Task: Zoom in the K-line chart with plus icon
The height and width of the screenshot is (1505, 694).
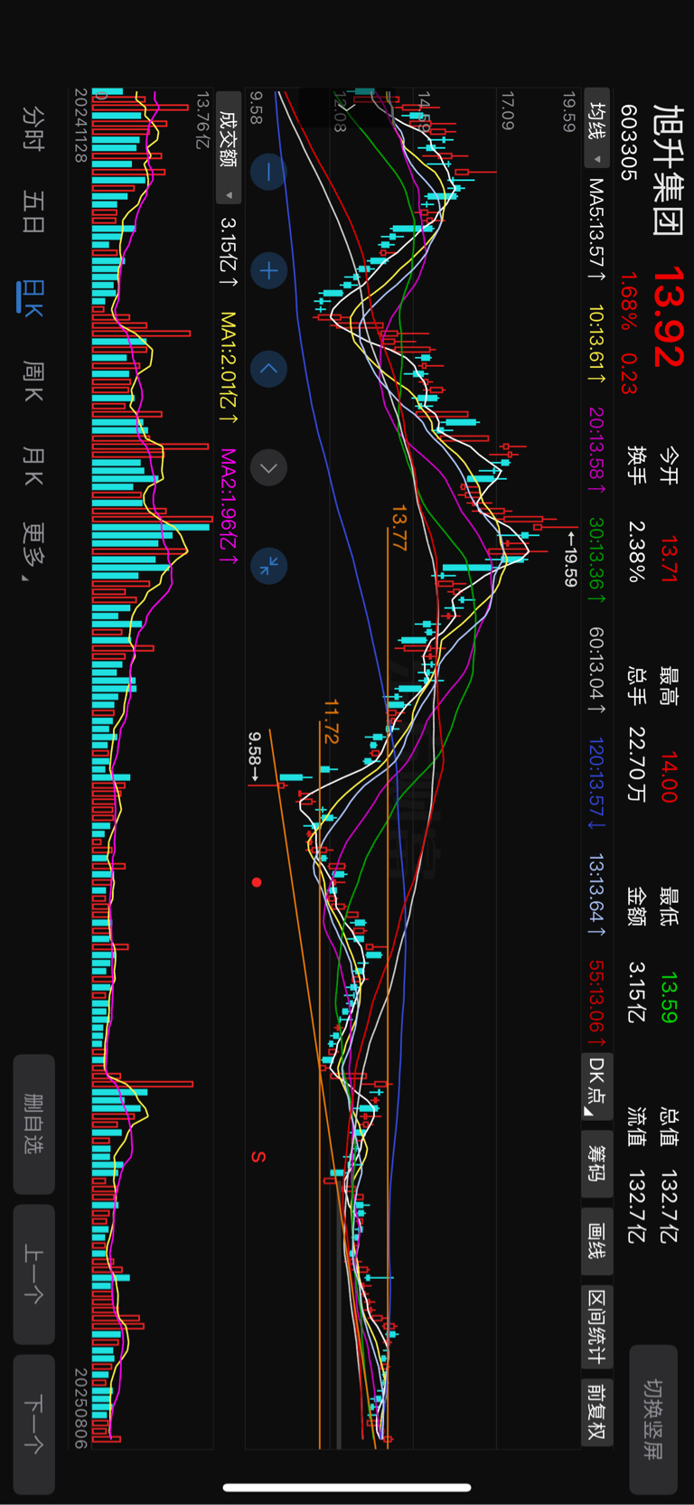Action: pyautogui.click(x=268, y=270)
